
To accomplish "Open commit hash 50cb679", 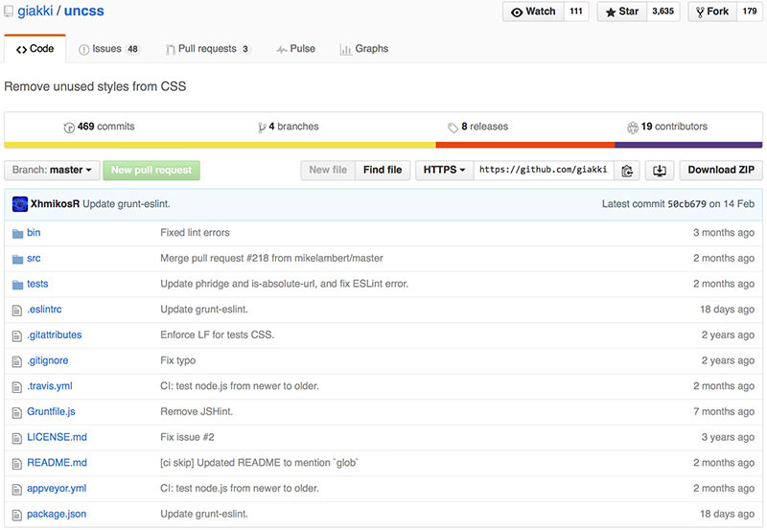I will [686, 204].
